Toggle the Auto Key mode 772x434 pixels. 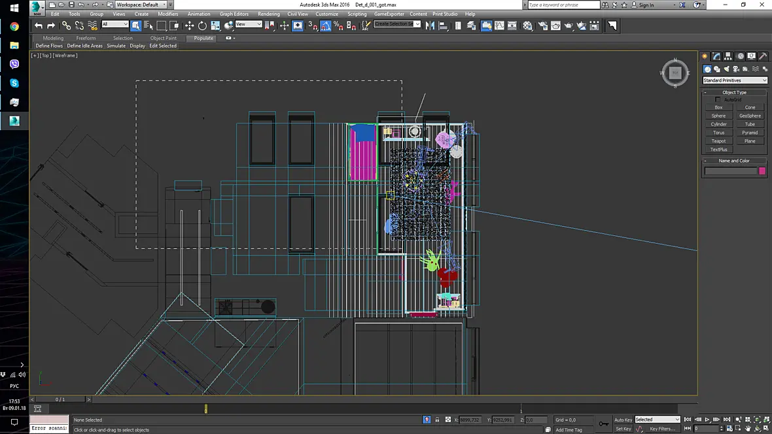click(623, 420)
